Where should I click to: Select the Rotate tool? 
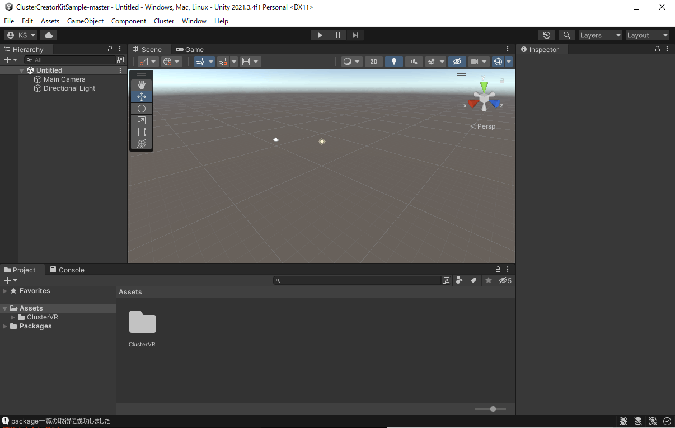tap(141, 109)
